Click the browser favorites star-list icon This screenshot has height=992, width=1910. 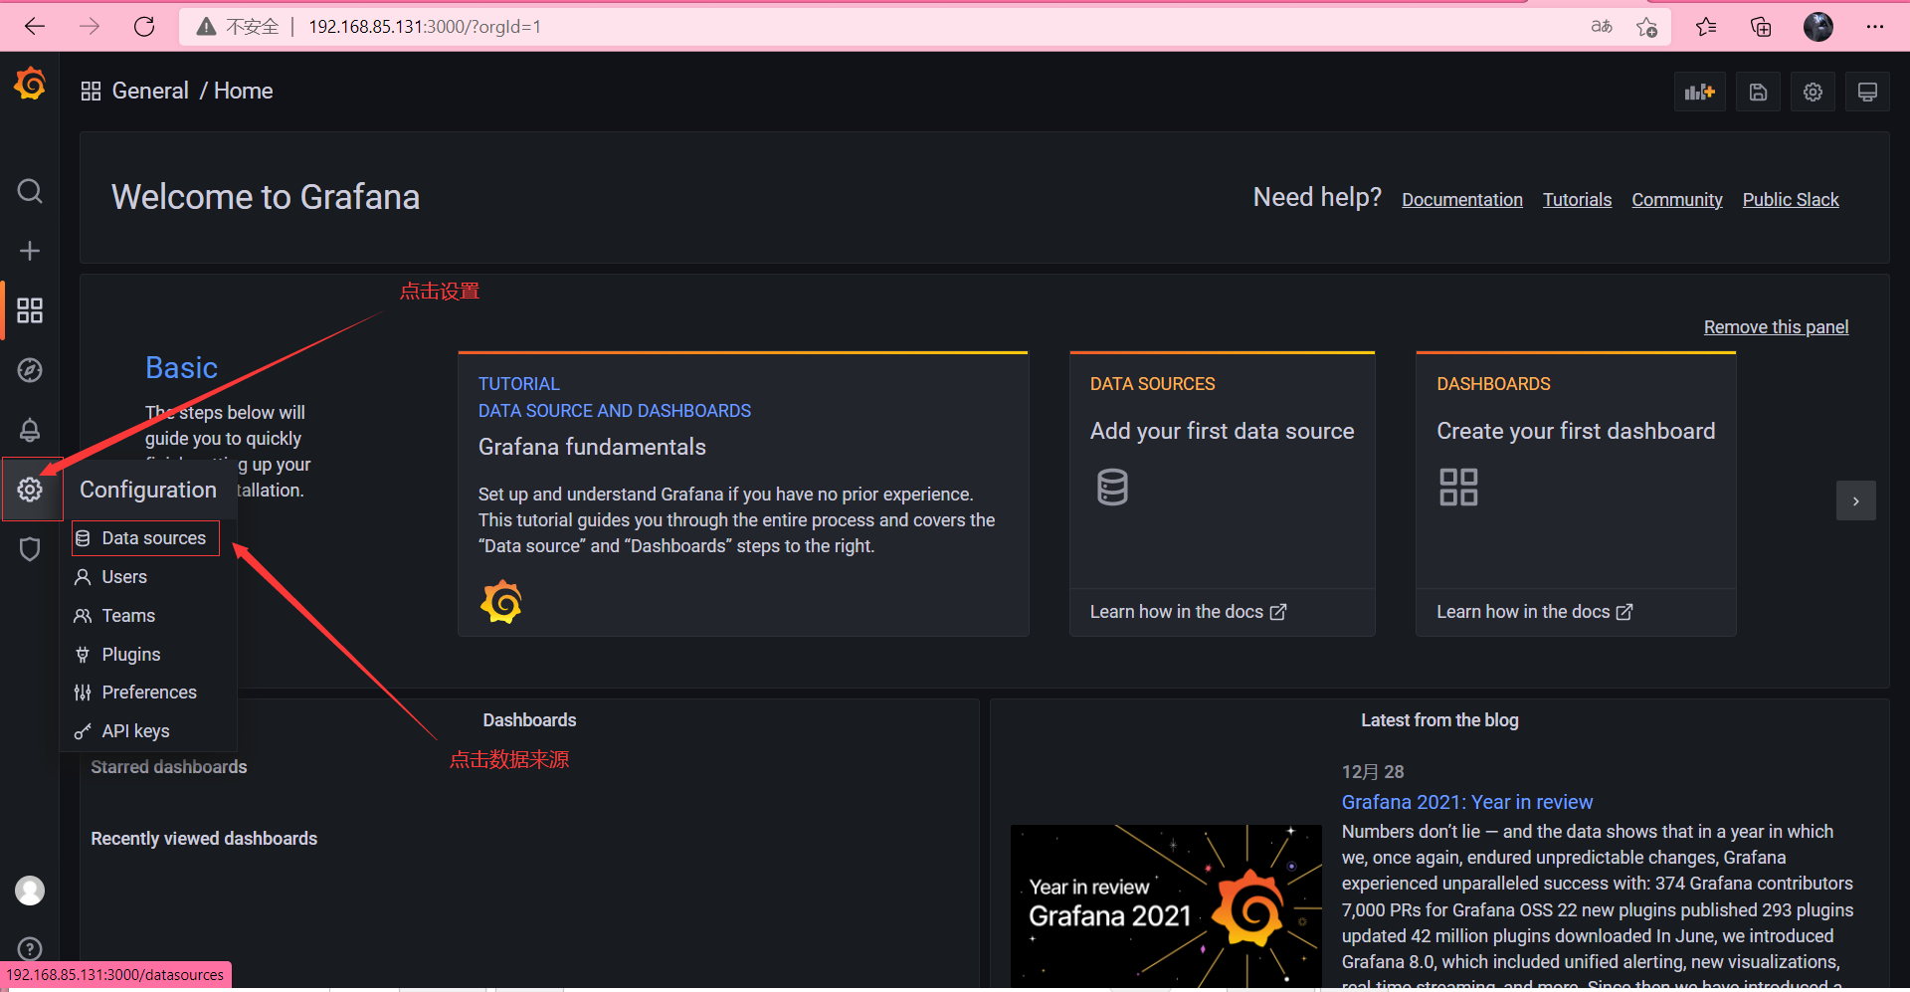coord(1706,27)
